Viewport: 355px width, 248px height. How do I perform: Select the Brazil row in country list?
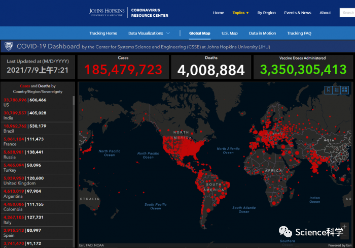[37, 129]
